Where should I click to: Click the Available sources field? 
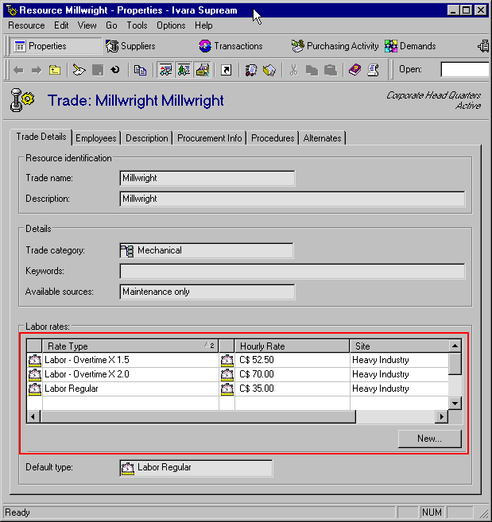pos(207,292)
